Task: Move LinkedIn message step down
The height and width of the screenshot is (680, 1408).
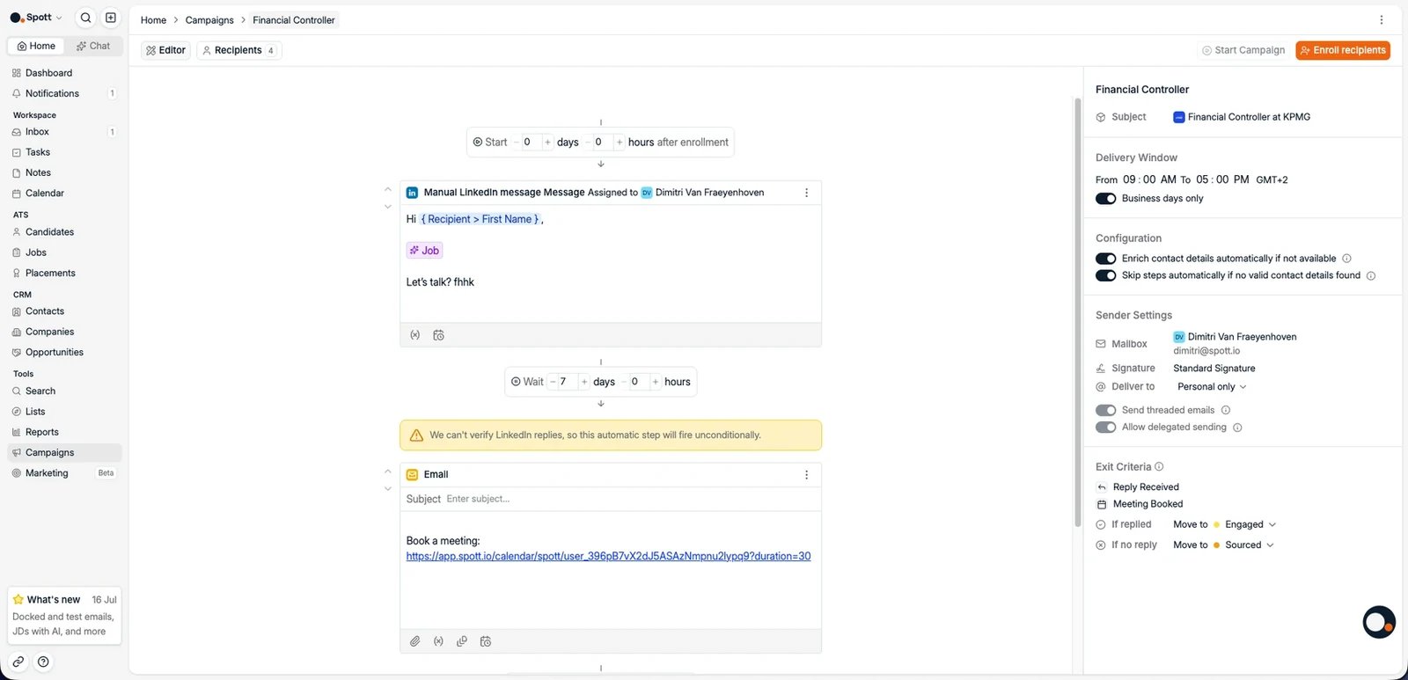Action: click(x=388, y=207)
